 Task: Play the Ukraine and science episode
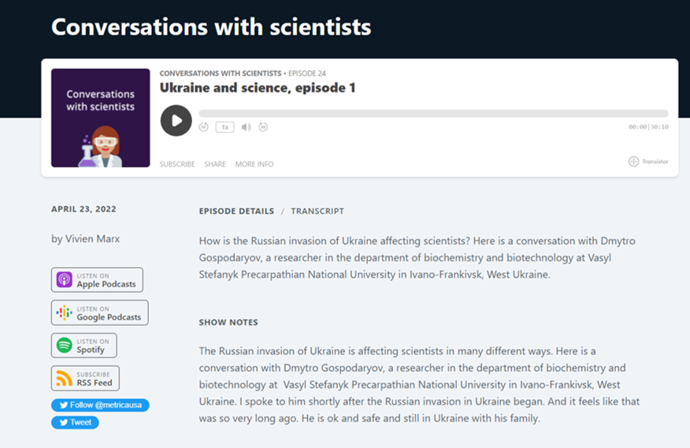(176, 120)
